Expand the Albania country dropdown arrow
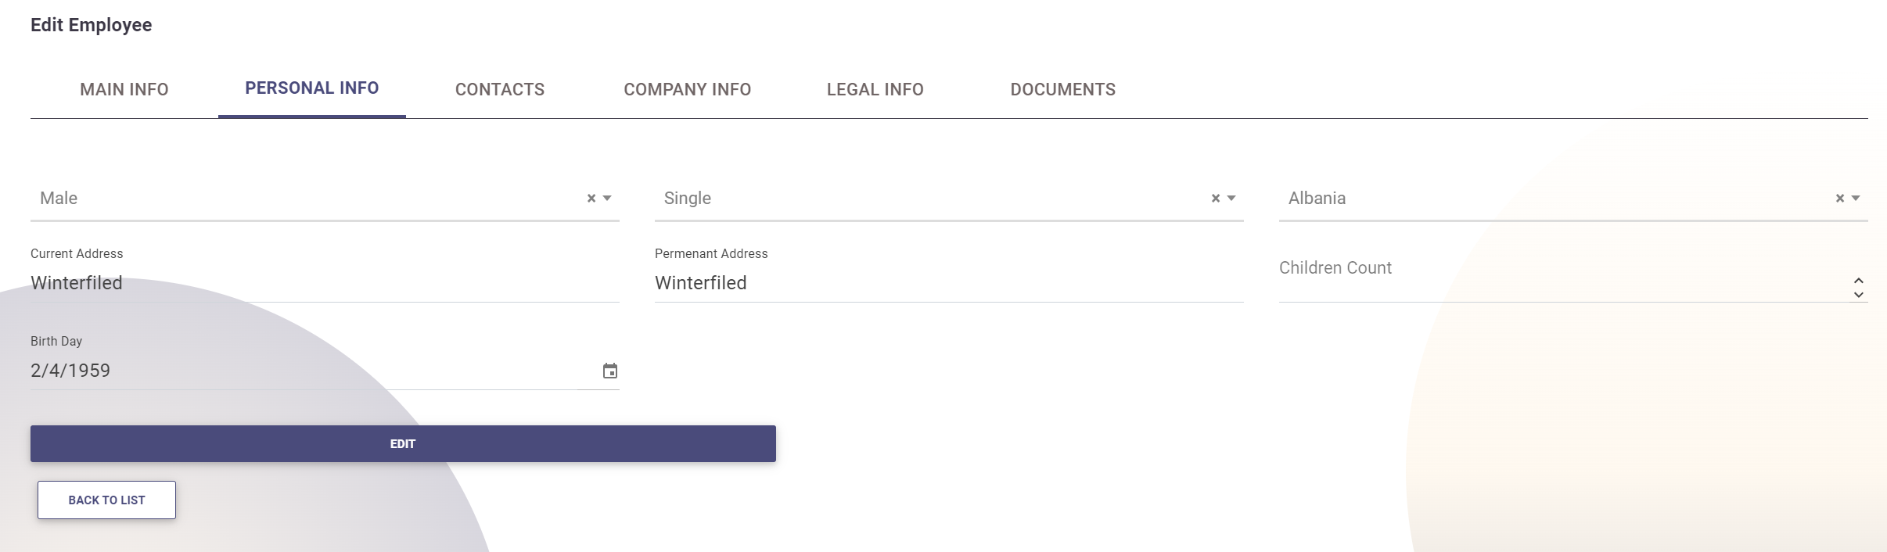Viewport: 1887px width, 552px height. (1856, 199)
